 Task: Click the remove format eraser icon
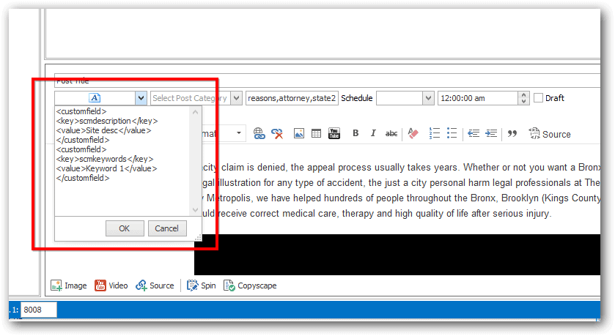tap(413, 133)
